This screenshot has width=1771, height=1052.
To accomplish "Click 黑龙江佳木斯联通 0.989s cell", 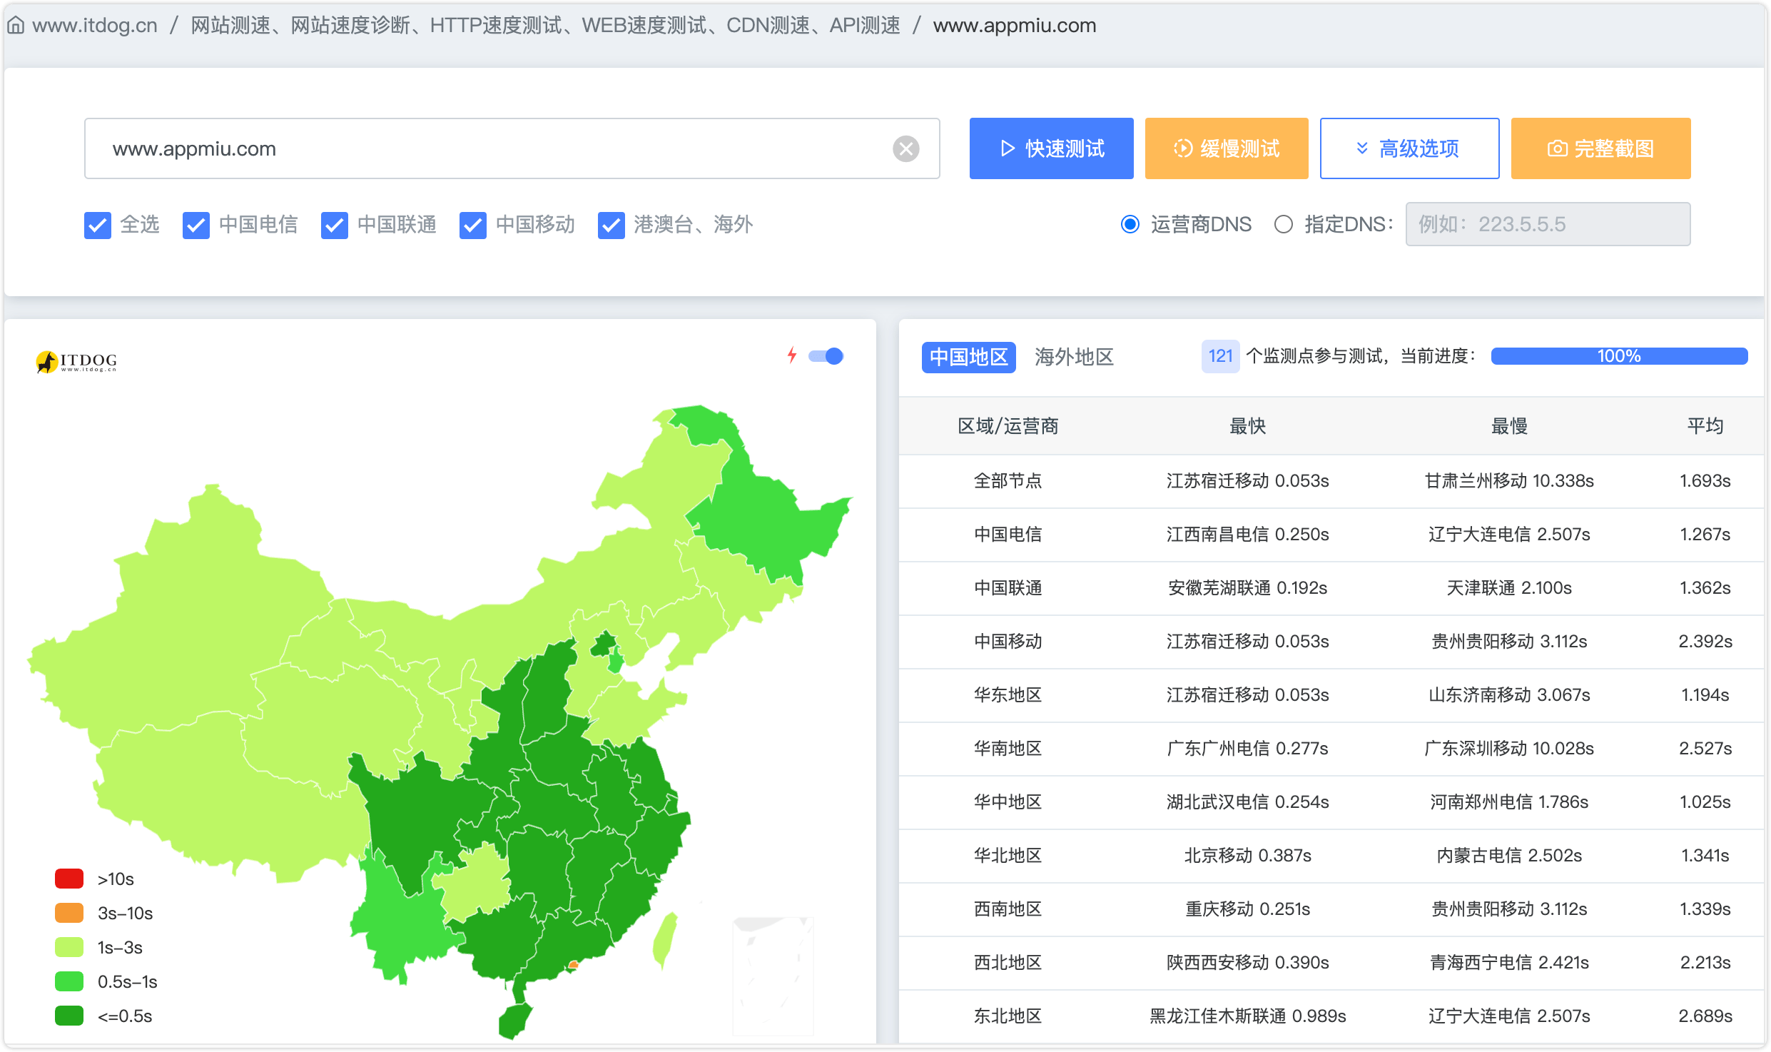I will coord(1247,1016).
